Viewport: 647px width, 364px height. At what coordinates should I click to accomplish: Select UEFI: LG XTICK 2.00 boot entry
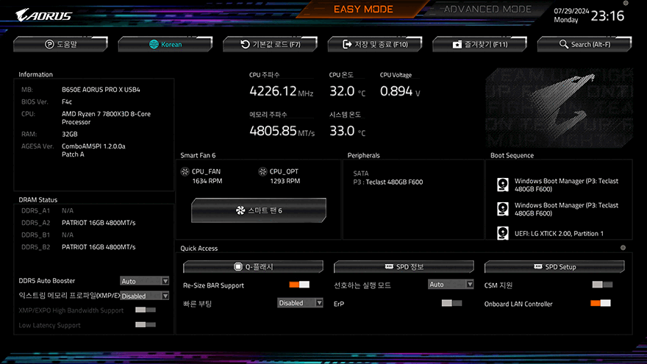click(559, 234)
